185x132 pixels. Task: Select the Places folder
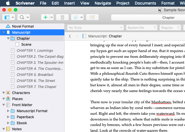(17, 99)
